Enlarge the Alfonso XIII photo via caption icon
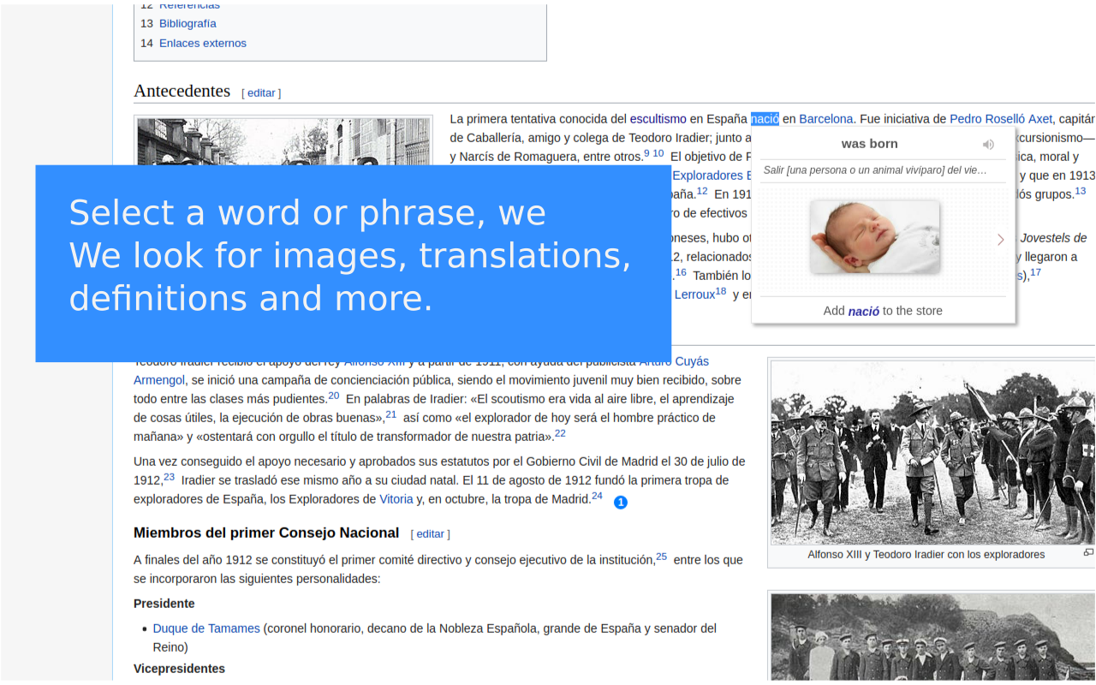The image size is (1096, 685). (1088, 553)
